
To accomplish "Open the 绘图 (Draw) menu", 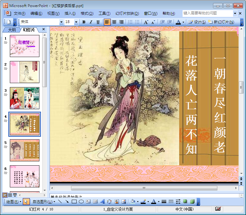I will (x=14, y=202).
